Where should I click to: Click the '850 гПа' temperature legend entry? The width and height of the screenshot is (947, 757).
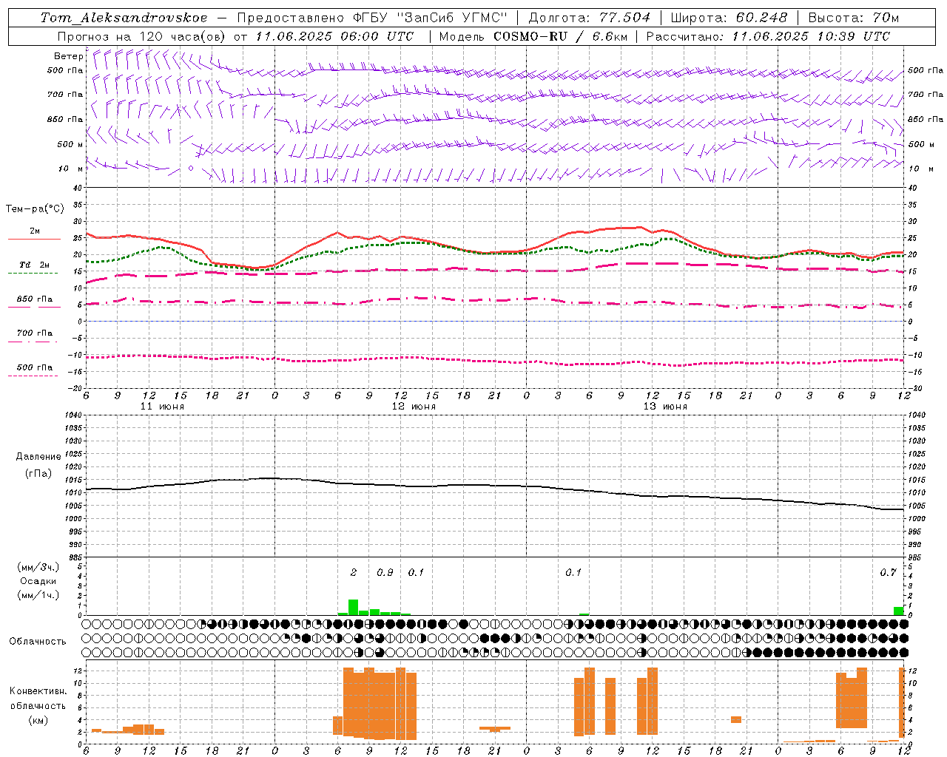35,299
